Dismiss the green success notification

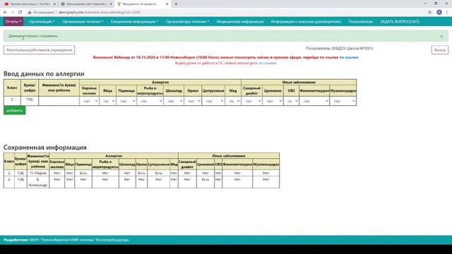point(441,36)
